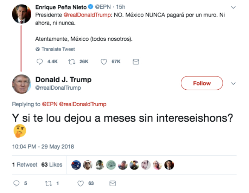Retweet the Enrique Peña Nieto tweet
The width and height of the screenshot is (249, 193).
pos(71,61)
